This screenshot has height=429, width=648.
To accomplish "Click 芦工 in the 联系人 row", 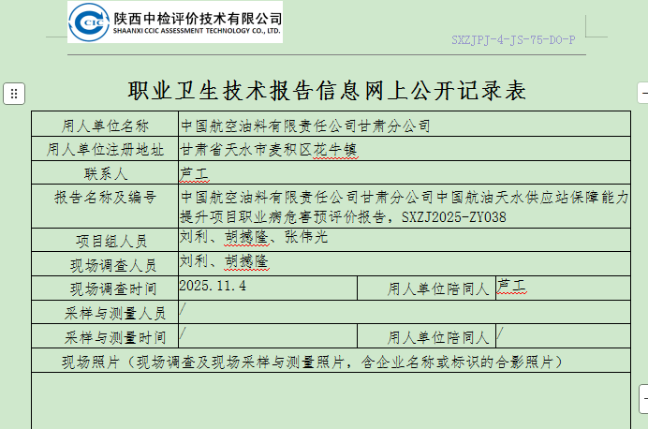I will [x=195, y=173].
